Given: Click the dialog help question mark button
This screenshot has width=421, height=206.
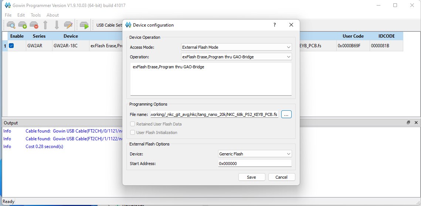Looking at the screenshot, I should click(x=274, y=25).
